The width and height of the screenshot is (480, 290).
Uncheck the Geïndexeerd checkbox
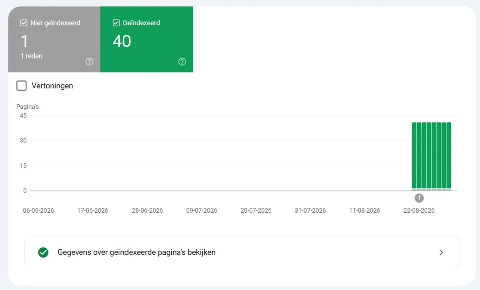(x=116, y=23)
